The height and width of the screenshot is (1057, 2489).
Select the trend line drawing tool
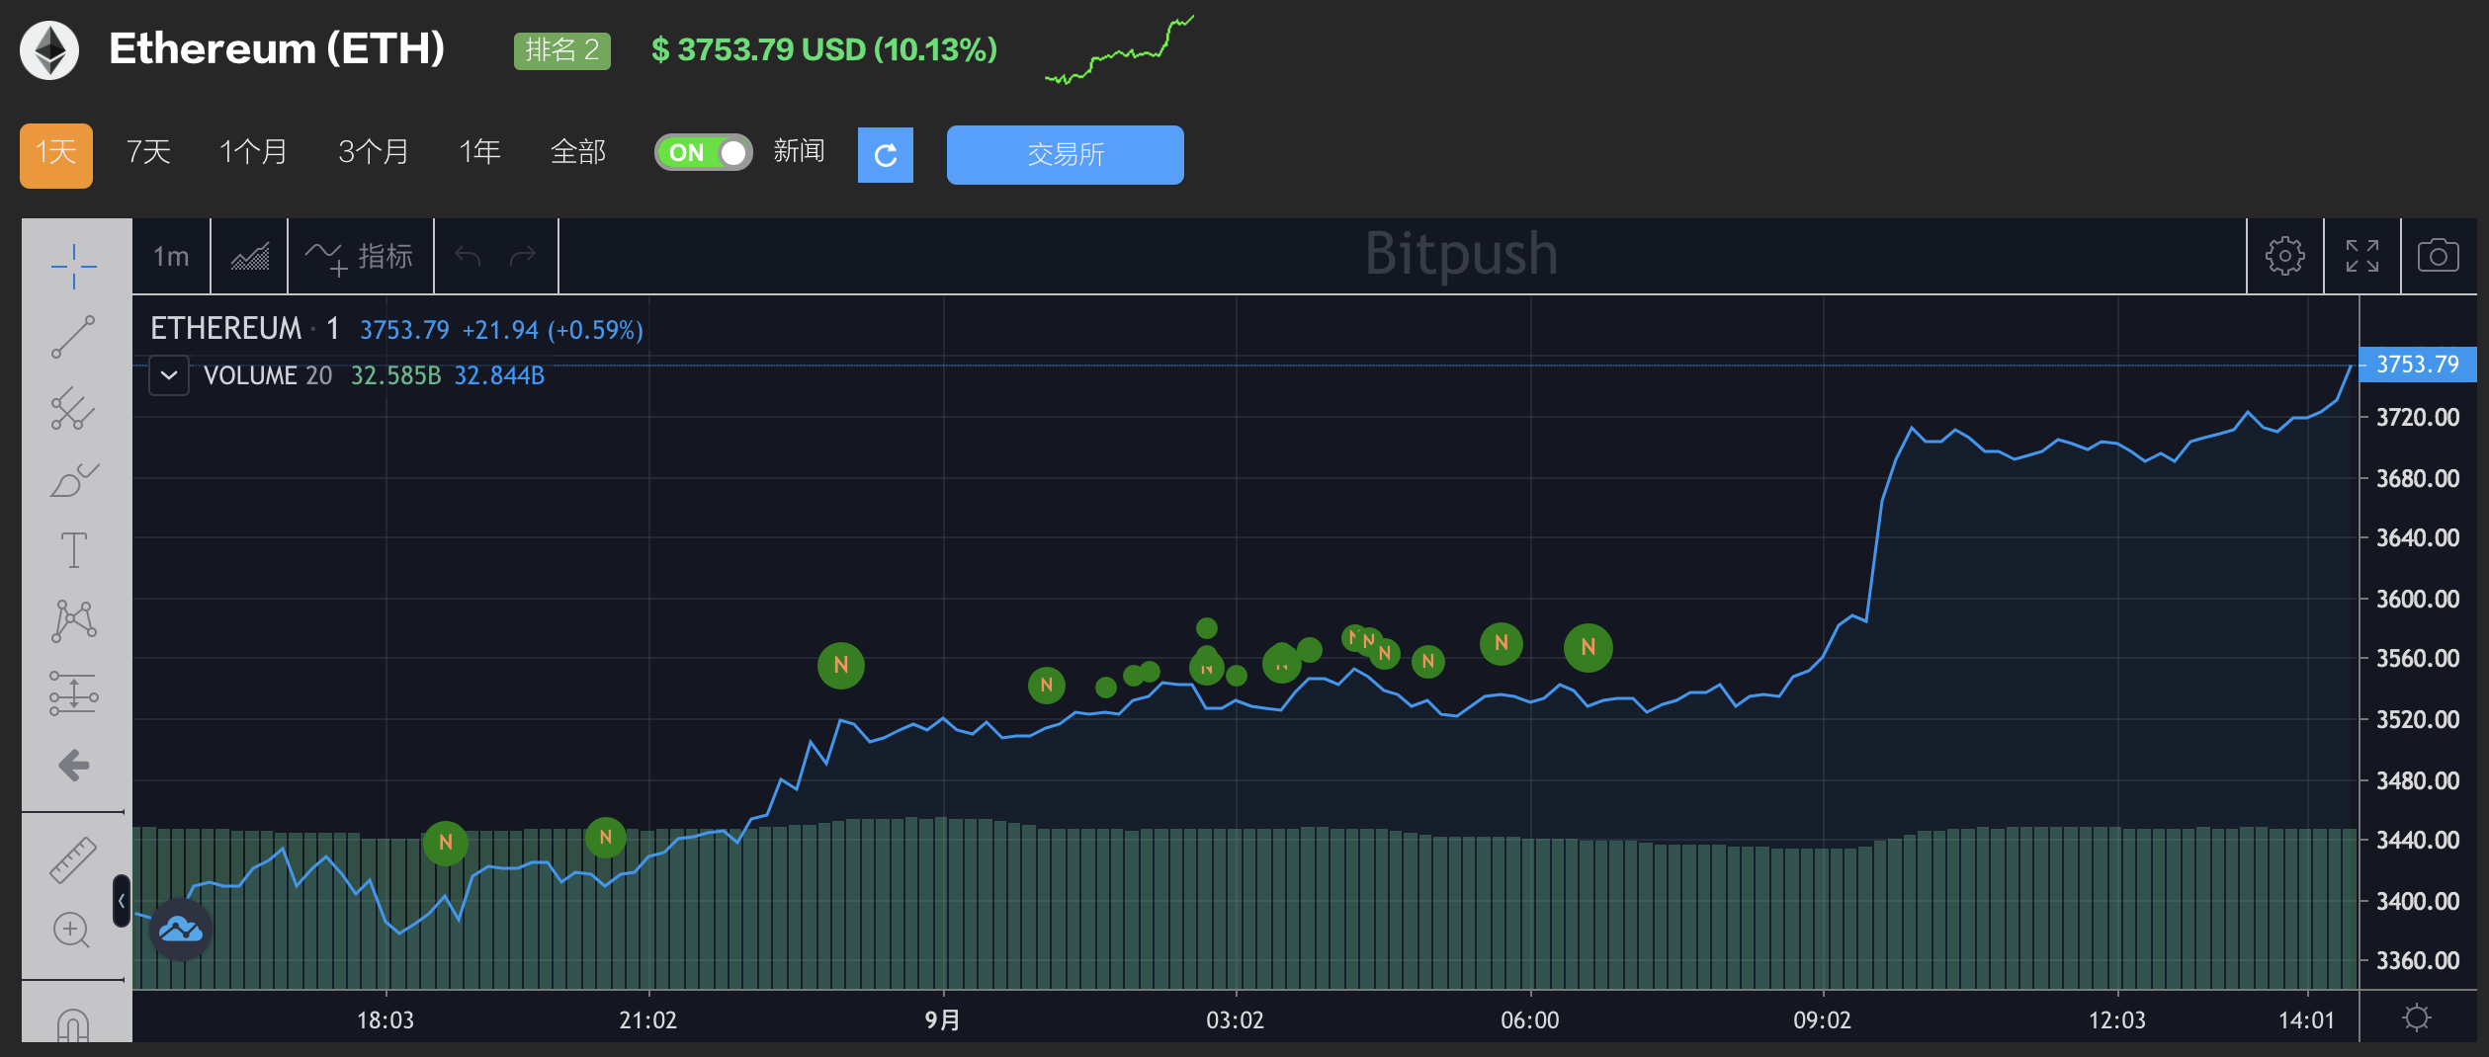[x=74, y=337]
